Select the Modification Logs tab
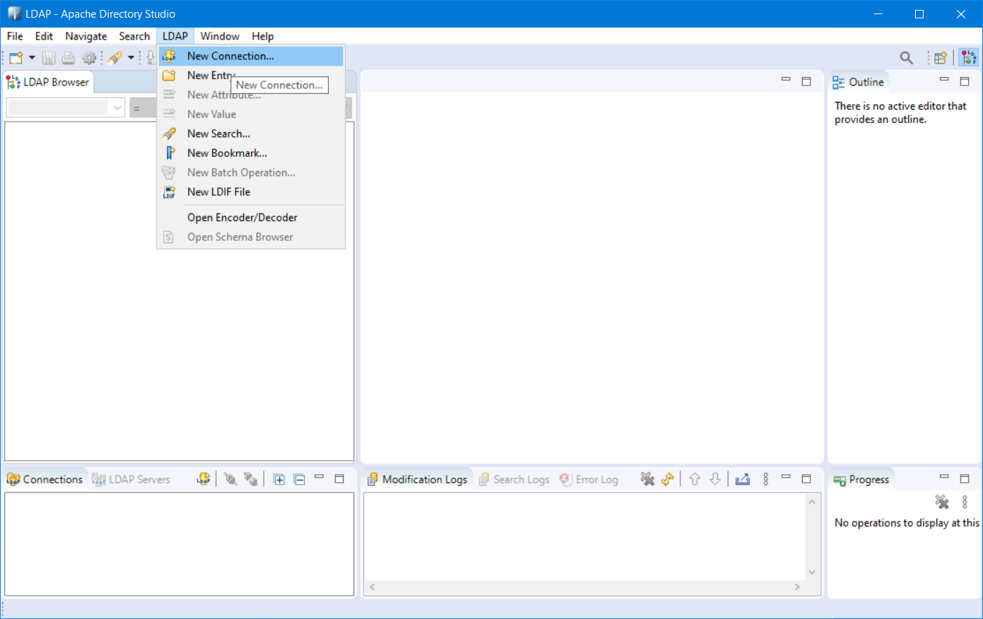 tap(417, 479)
